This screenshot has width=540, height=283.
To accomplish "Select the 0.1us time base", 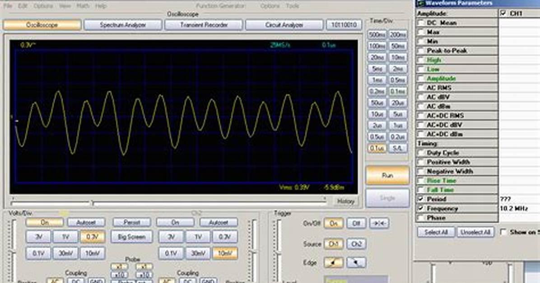I will [x=377, y=148].
